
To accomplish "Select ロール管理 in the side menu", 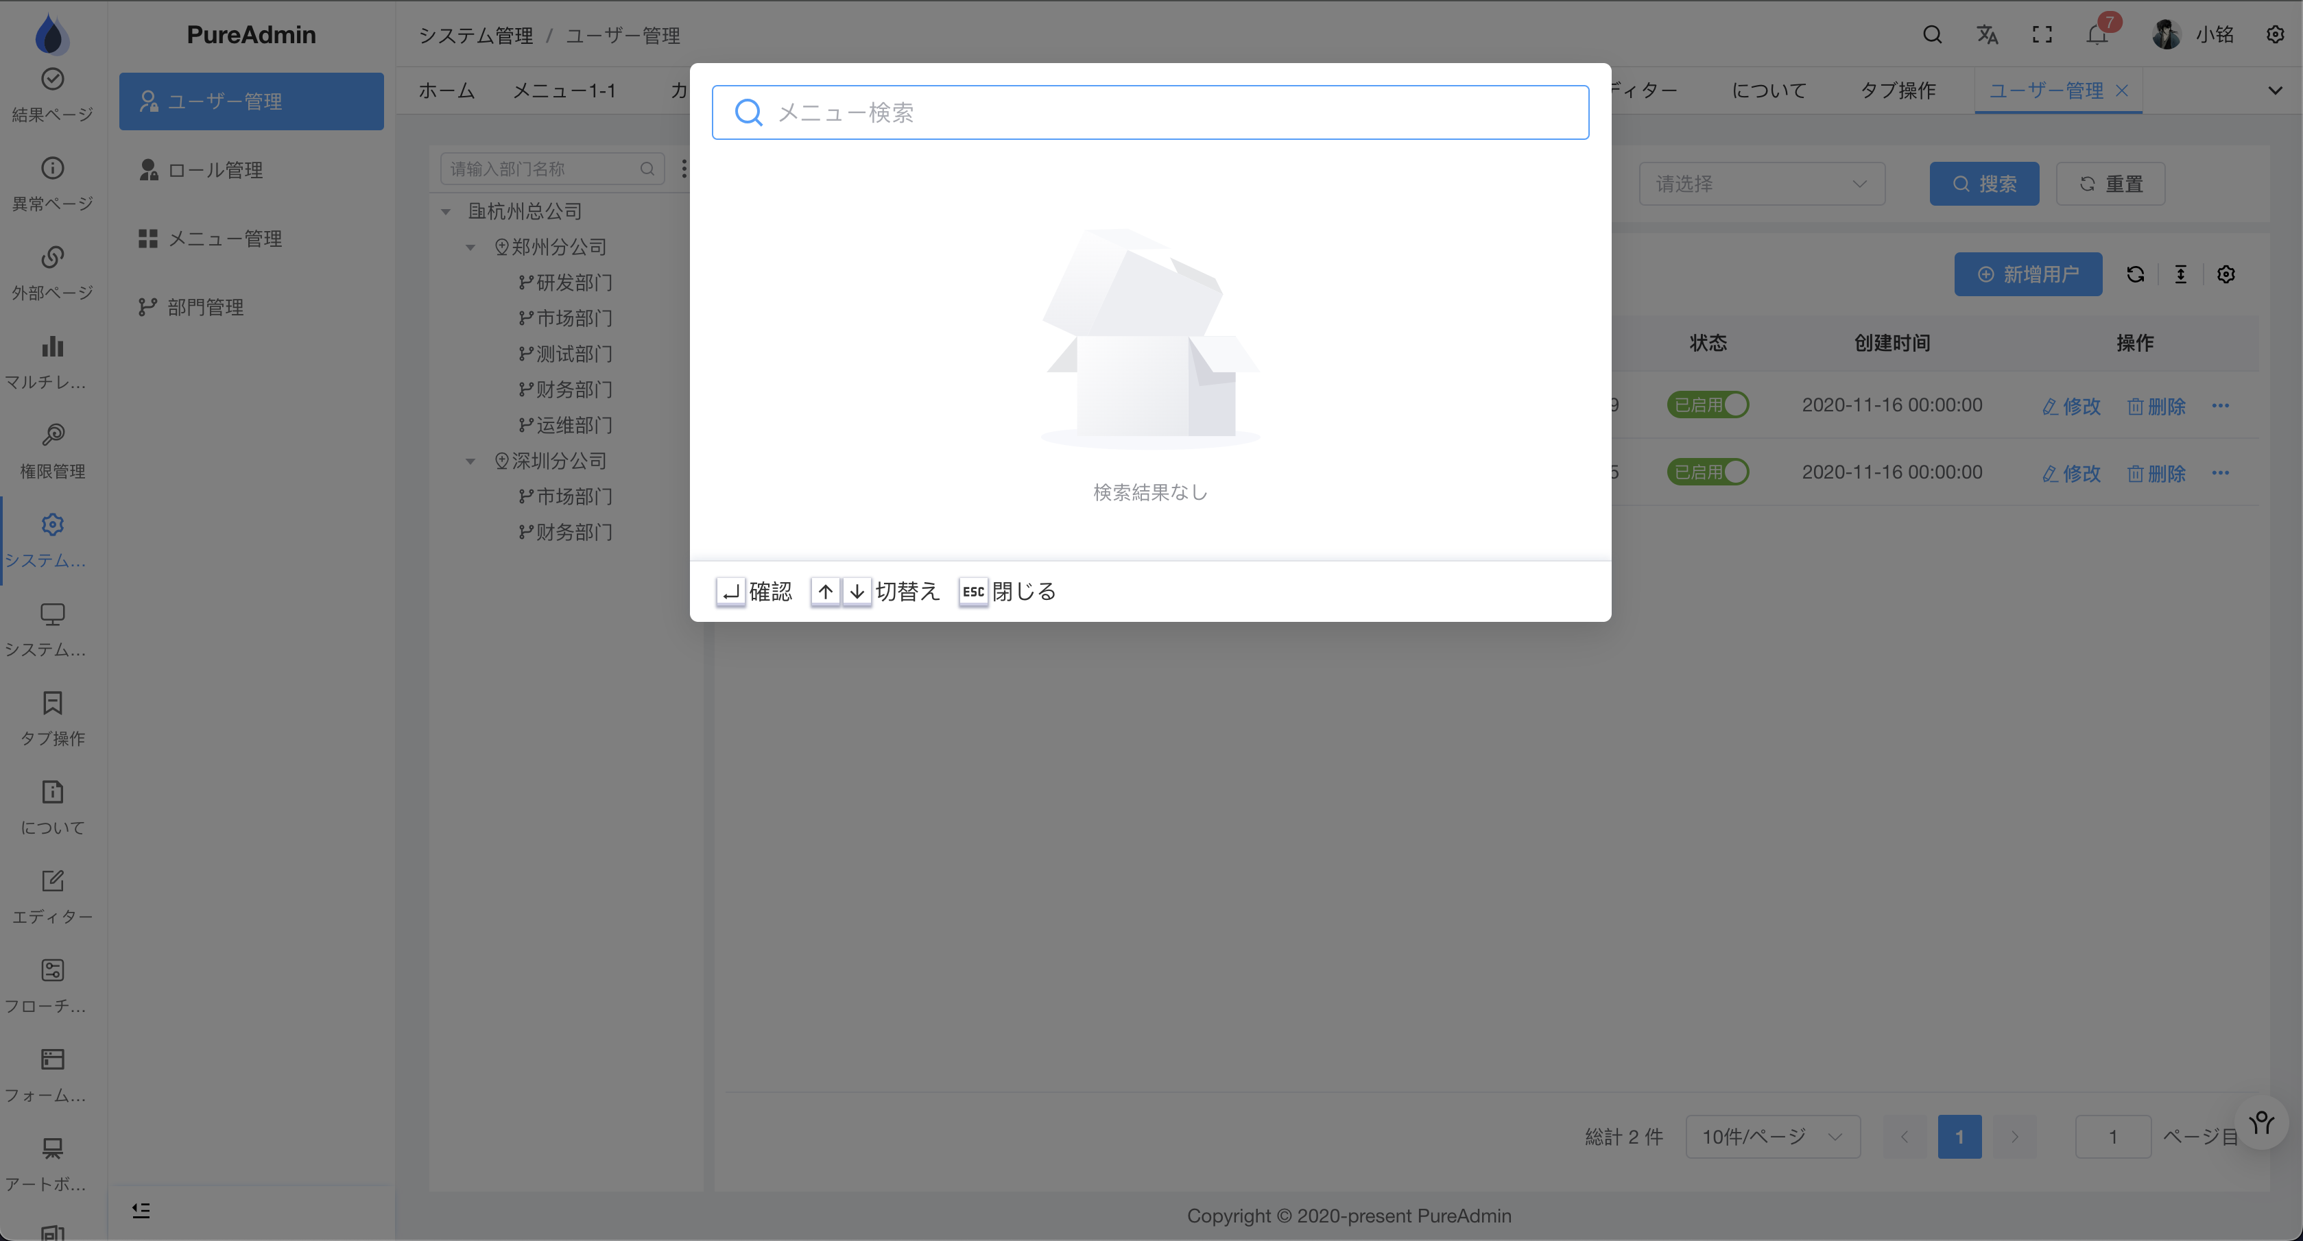I will (215, 170).
